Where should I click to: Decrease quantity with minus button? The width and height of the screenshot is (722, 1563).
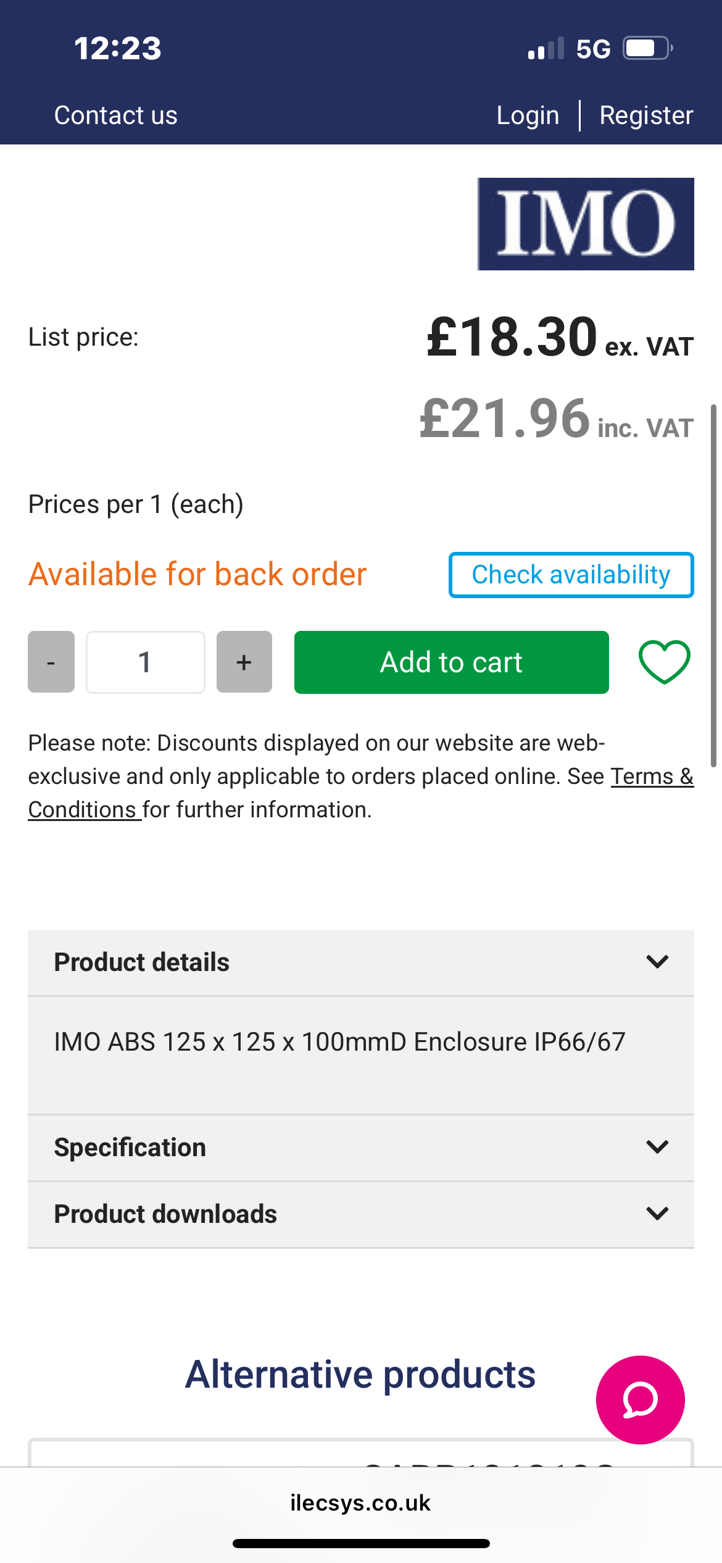pyautogui.click(x=51, y=662)
